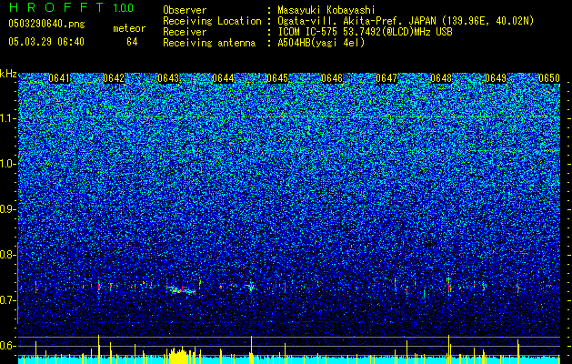Click receiver value ICOM IC-575 53.7492 MHz
This screenshot has width=572, height=364.
[365, 32]
